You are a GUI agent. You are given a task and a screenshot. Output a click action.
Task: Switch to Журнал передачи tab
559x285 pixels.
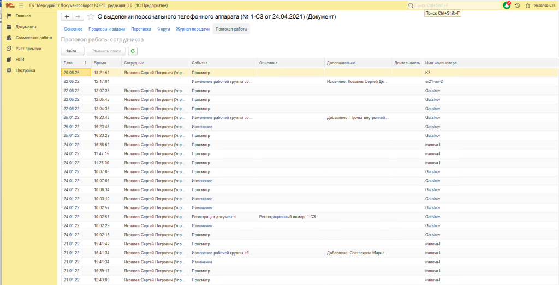[192, 29]
